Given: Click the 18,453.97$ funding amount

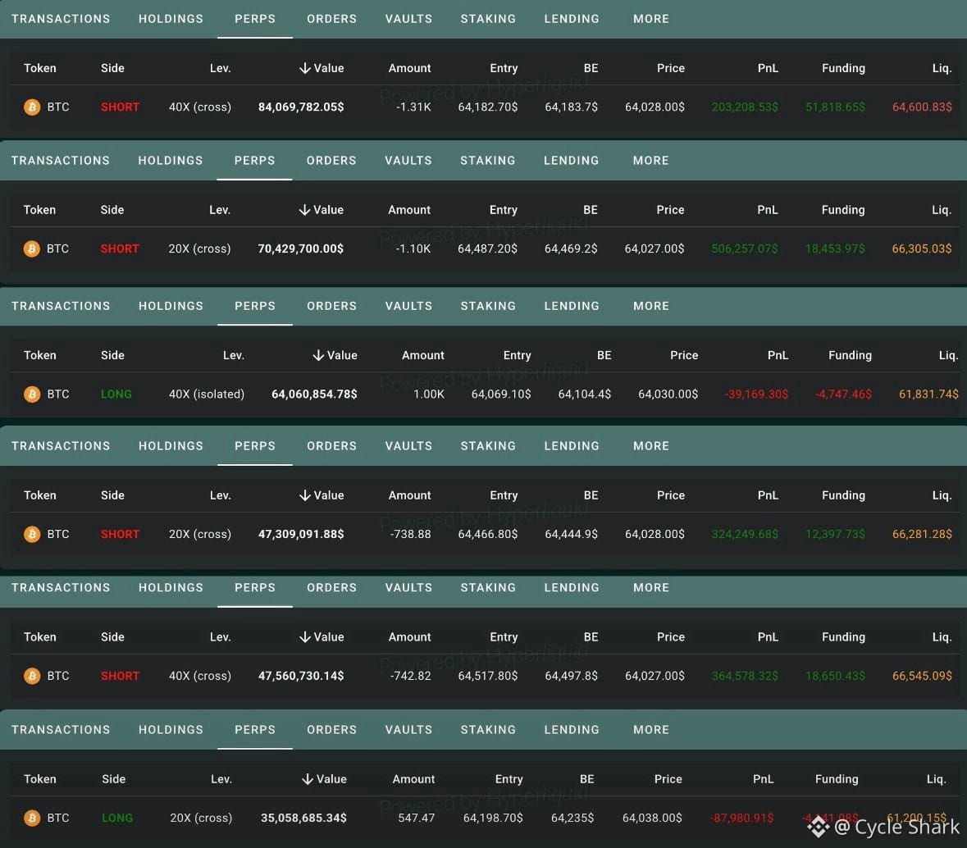Looking at the screenshot, I should click(834, 249).
